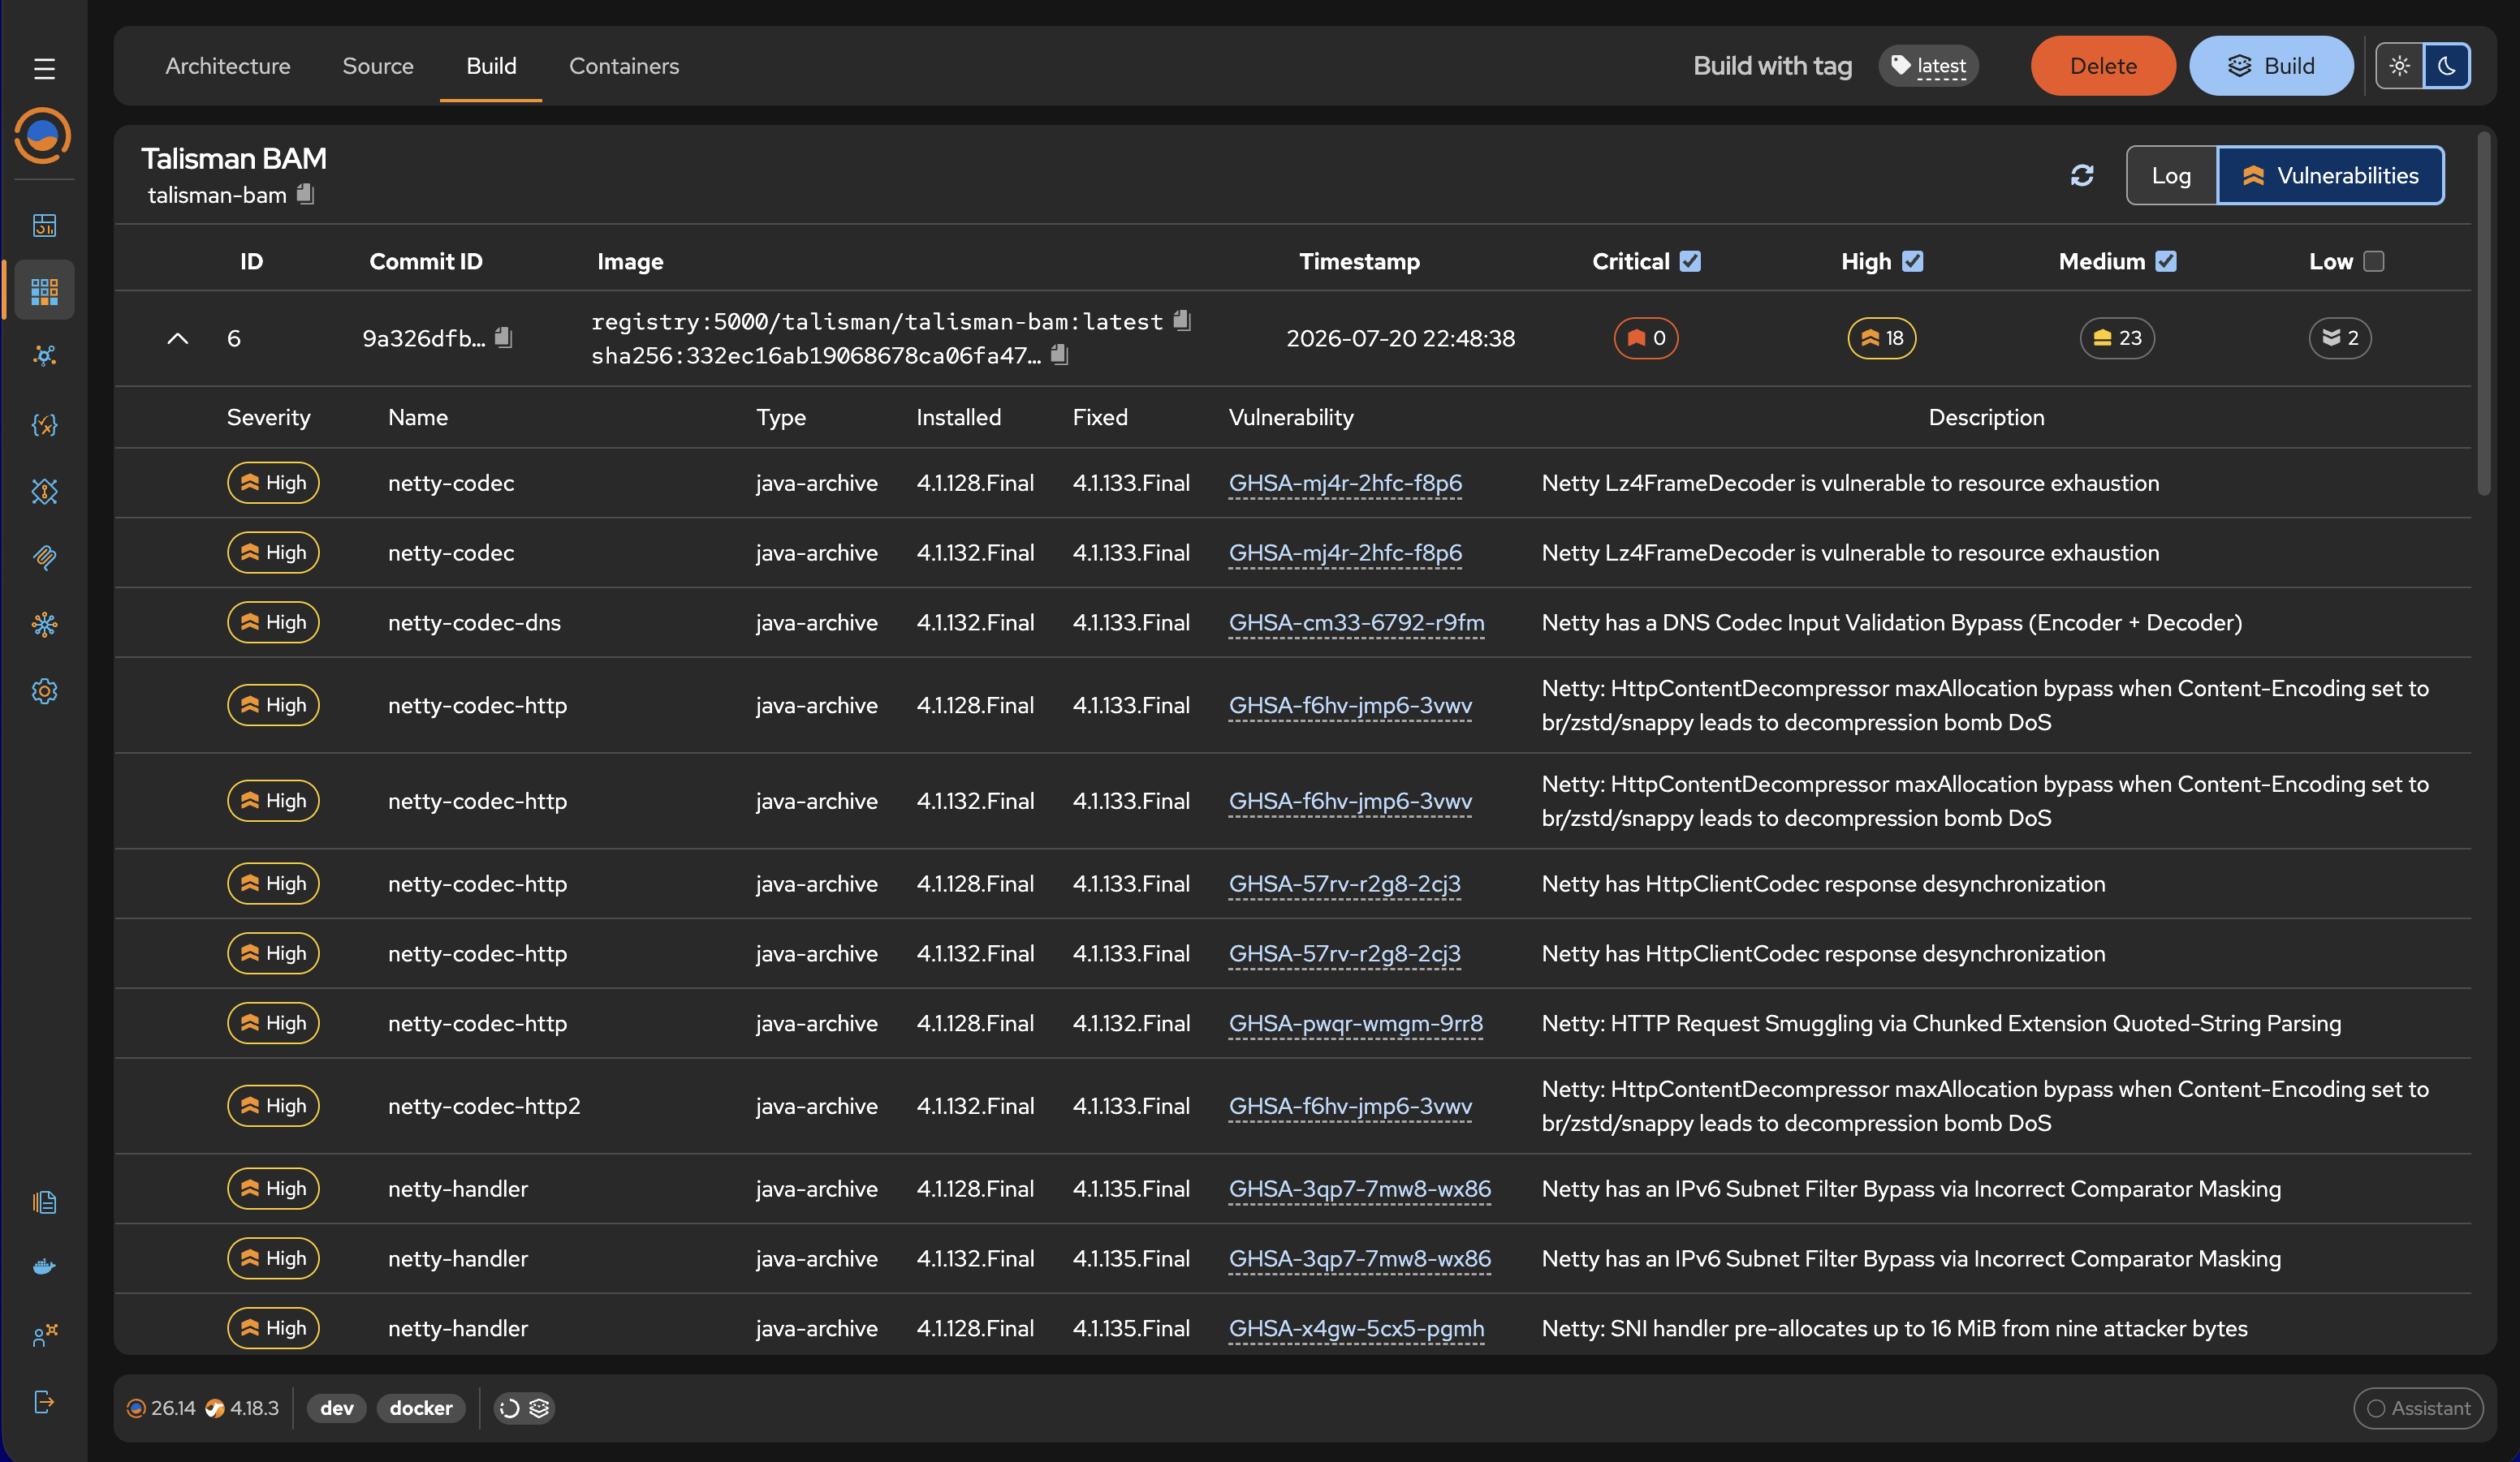The width and height of the screenshot is (2520, 1462).
Task: Switch to light theme sun toggle
Action: [2399, 66]
